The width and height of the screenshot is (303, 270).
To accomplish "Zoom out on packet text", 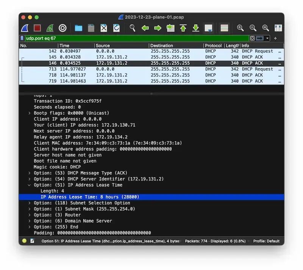I will (253, 28).
